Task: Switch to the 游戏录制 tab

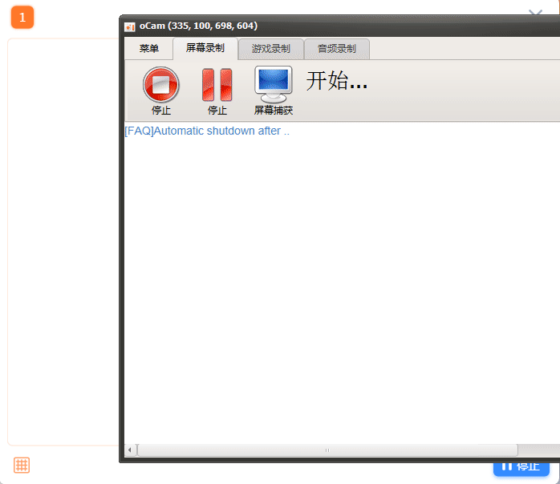Action: tap(271, 49)
